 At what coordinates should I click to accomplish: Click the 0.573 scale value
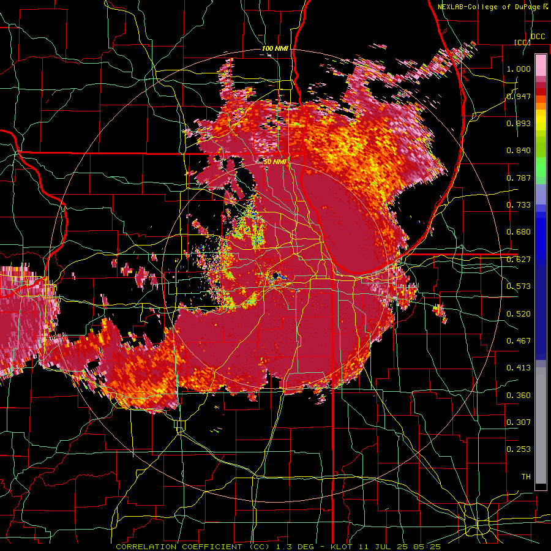click(519, 287)
